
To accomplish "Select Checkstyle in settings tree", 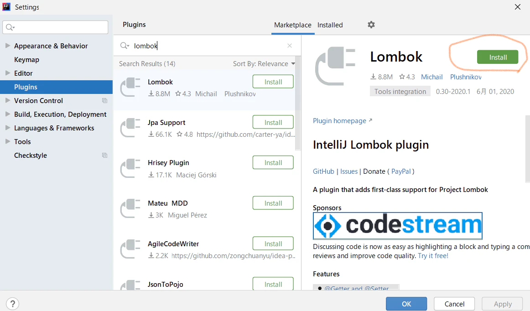I will (31, 155).
